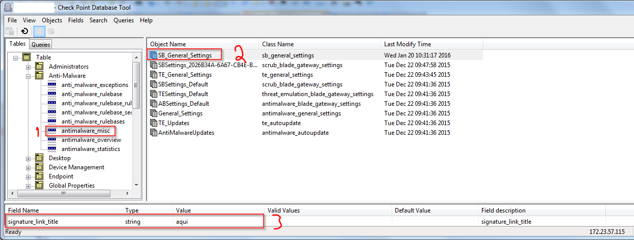Click the SB_General_Settings object icon

[x=154, y=55]
